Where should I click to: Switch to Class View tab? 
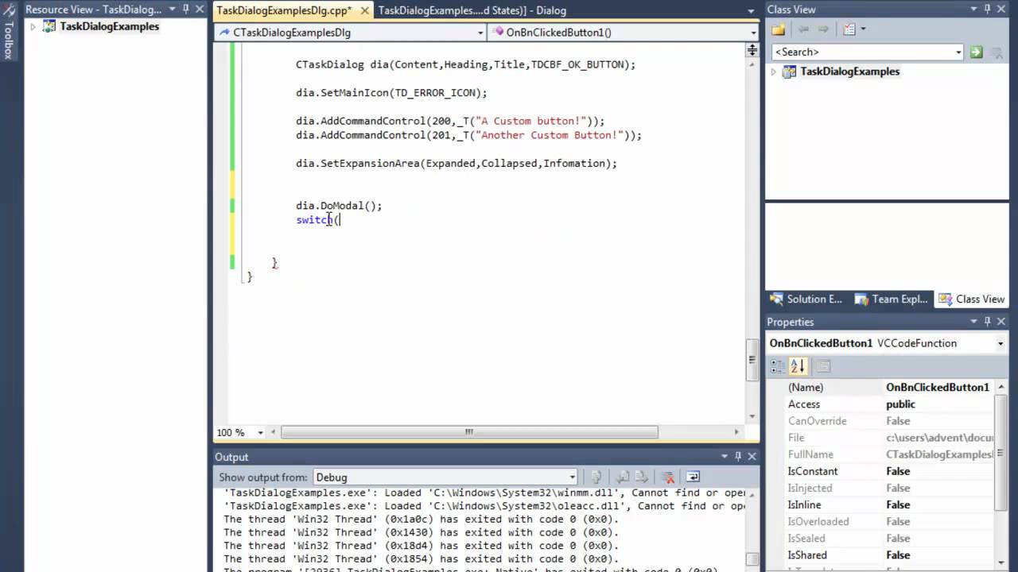point(972,300)
